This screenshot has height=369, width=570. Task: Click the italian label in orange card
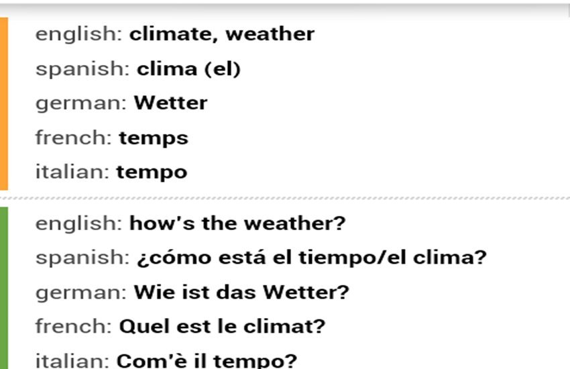pos(72,172)
